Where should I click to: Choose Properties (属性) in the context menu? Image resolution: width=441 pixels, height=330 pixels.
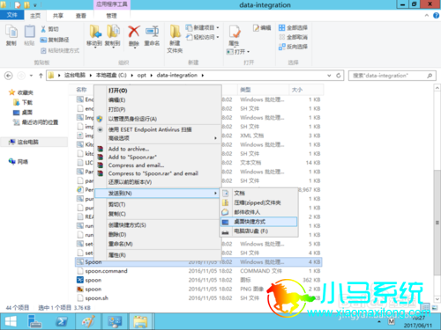coord(158,255)
